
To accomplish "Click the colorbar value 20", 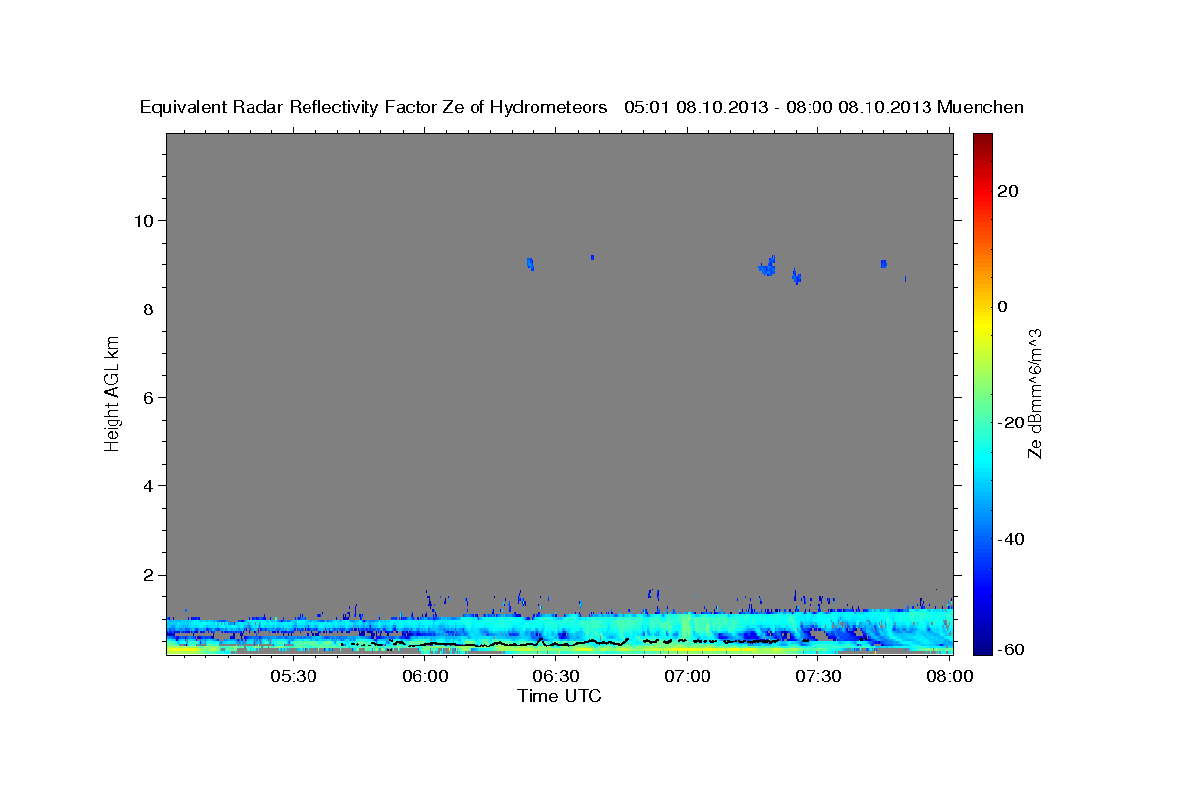I will tap(1009, 191).
